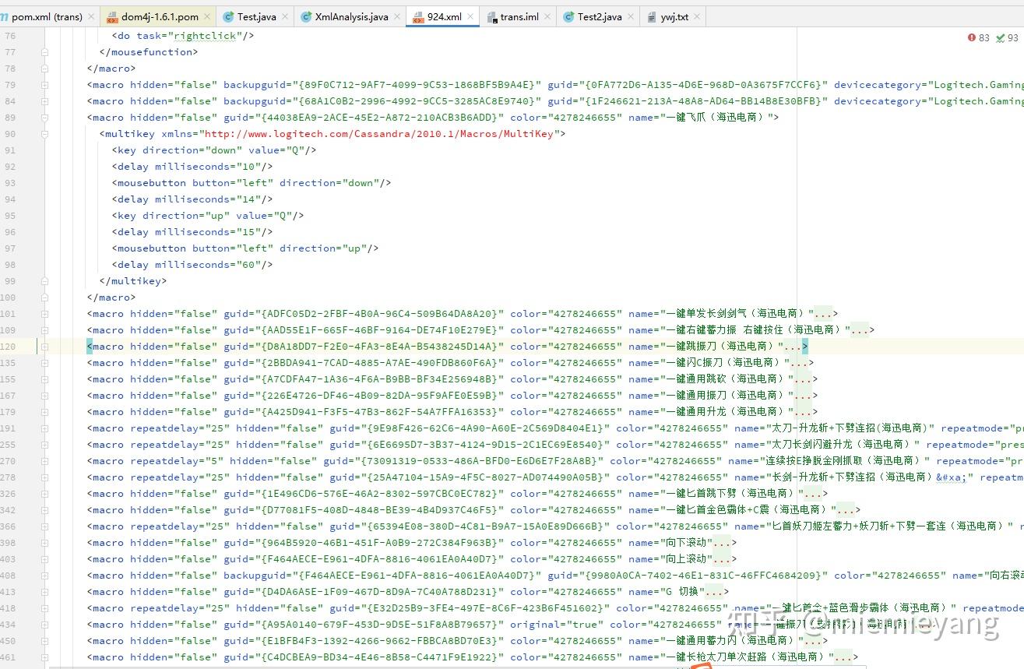Expand fold marker at gutter line 326
The height and width of the screenshot is (669, 1024).
[44, 494]
